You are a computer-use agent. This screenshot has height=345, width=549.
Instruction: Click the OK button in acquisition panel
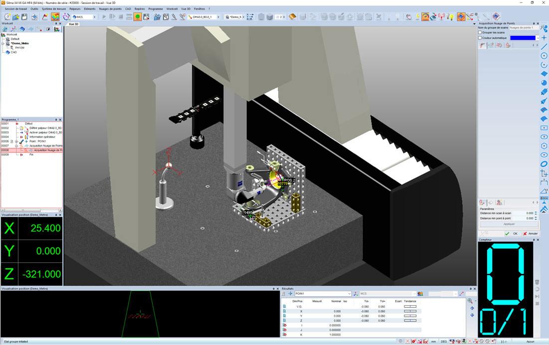[512, 233]
